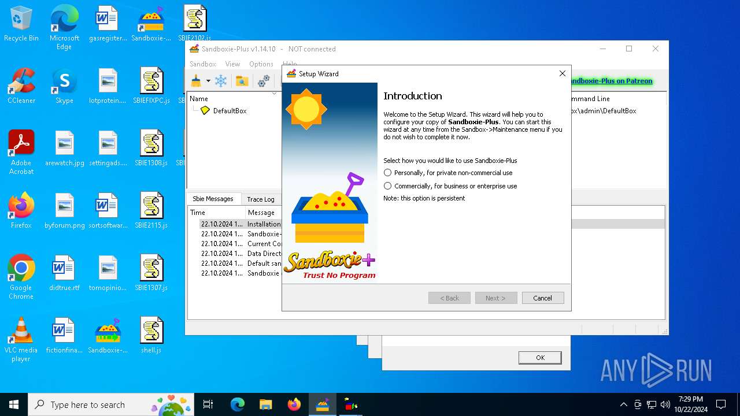Click OK in the background dialog

point(540,358)
